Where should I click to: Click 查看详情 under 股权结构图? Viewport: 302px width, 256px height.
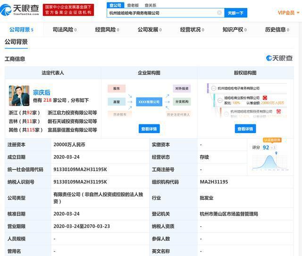click(x=245, y=129)
